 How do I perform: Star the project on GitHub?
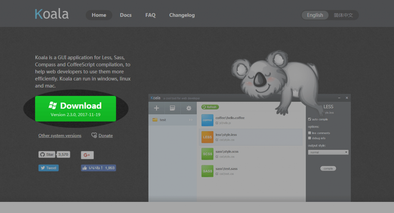47,154
